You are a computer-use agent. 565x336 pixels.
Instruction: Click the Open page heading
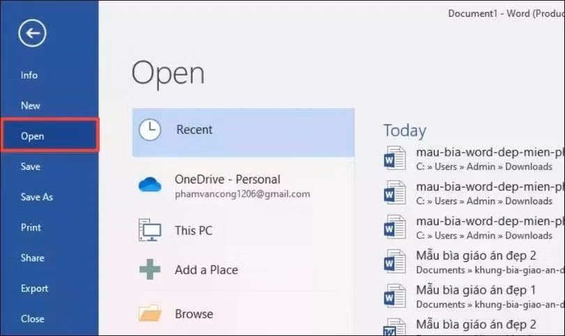168,74
